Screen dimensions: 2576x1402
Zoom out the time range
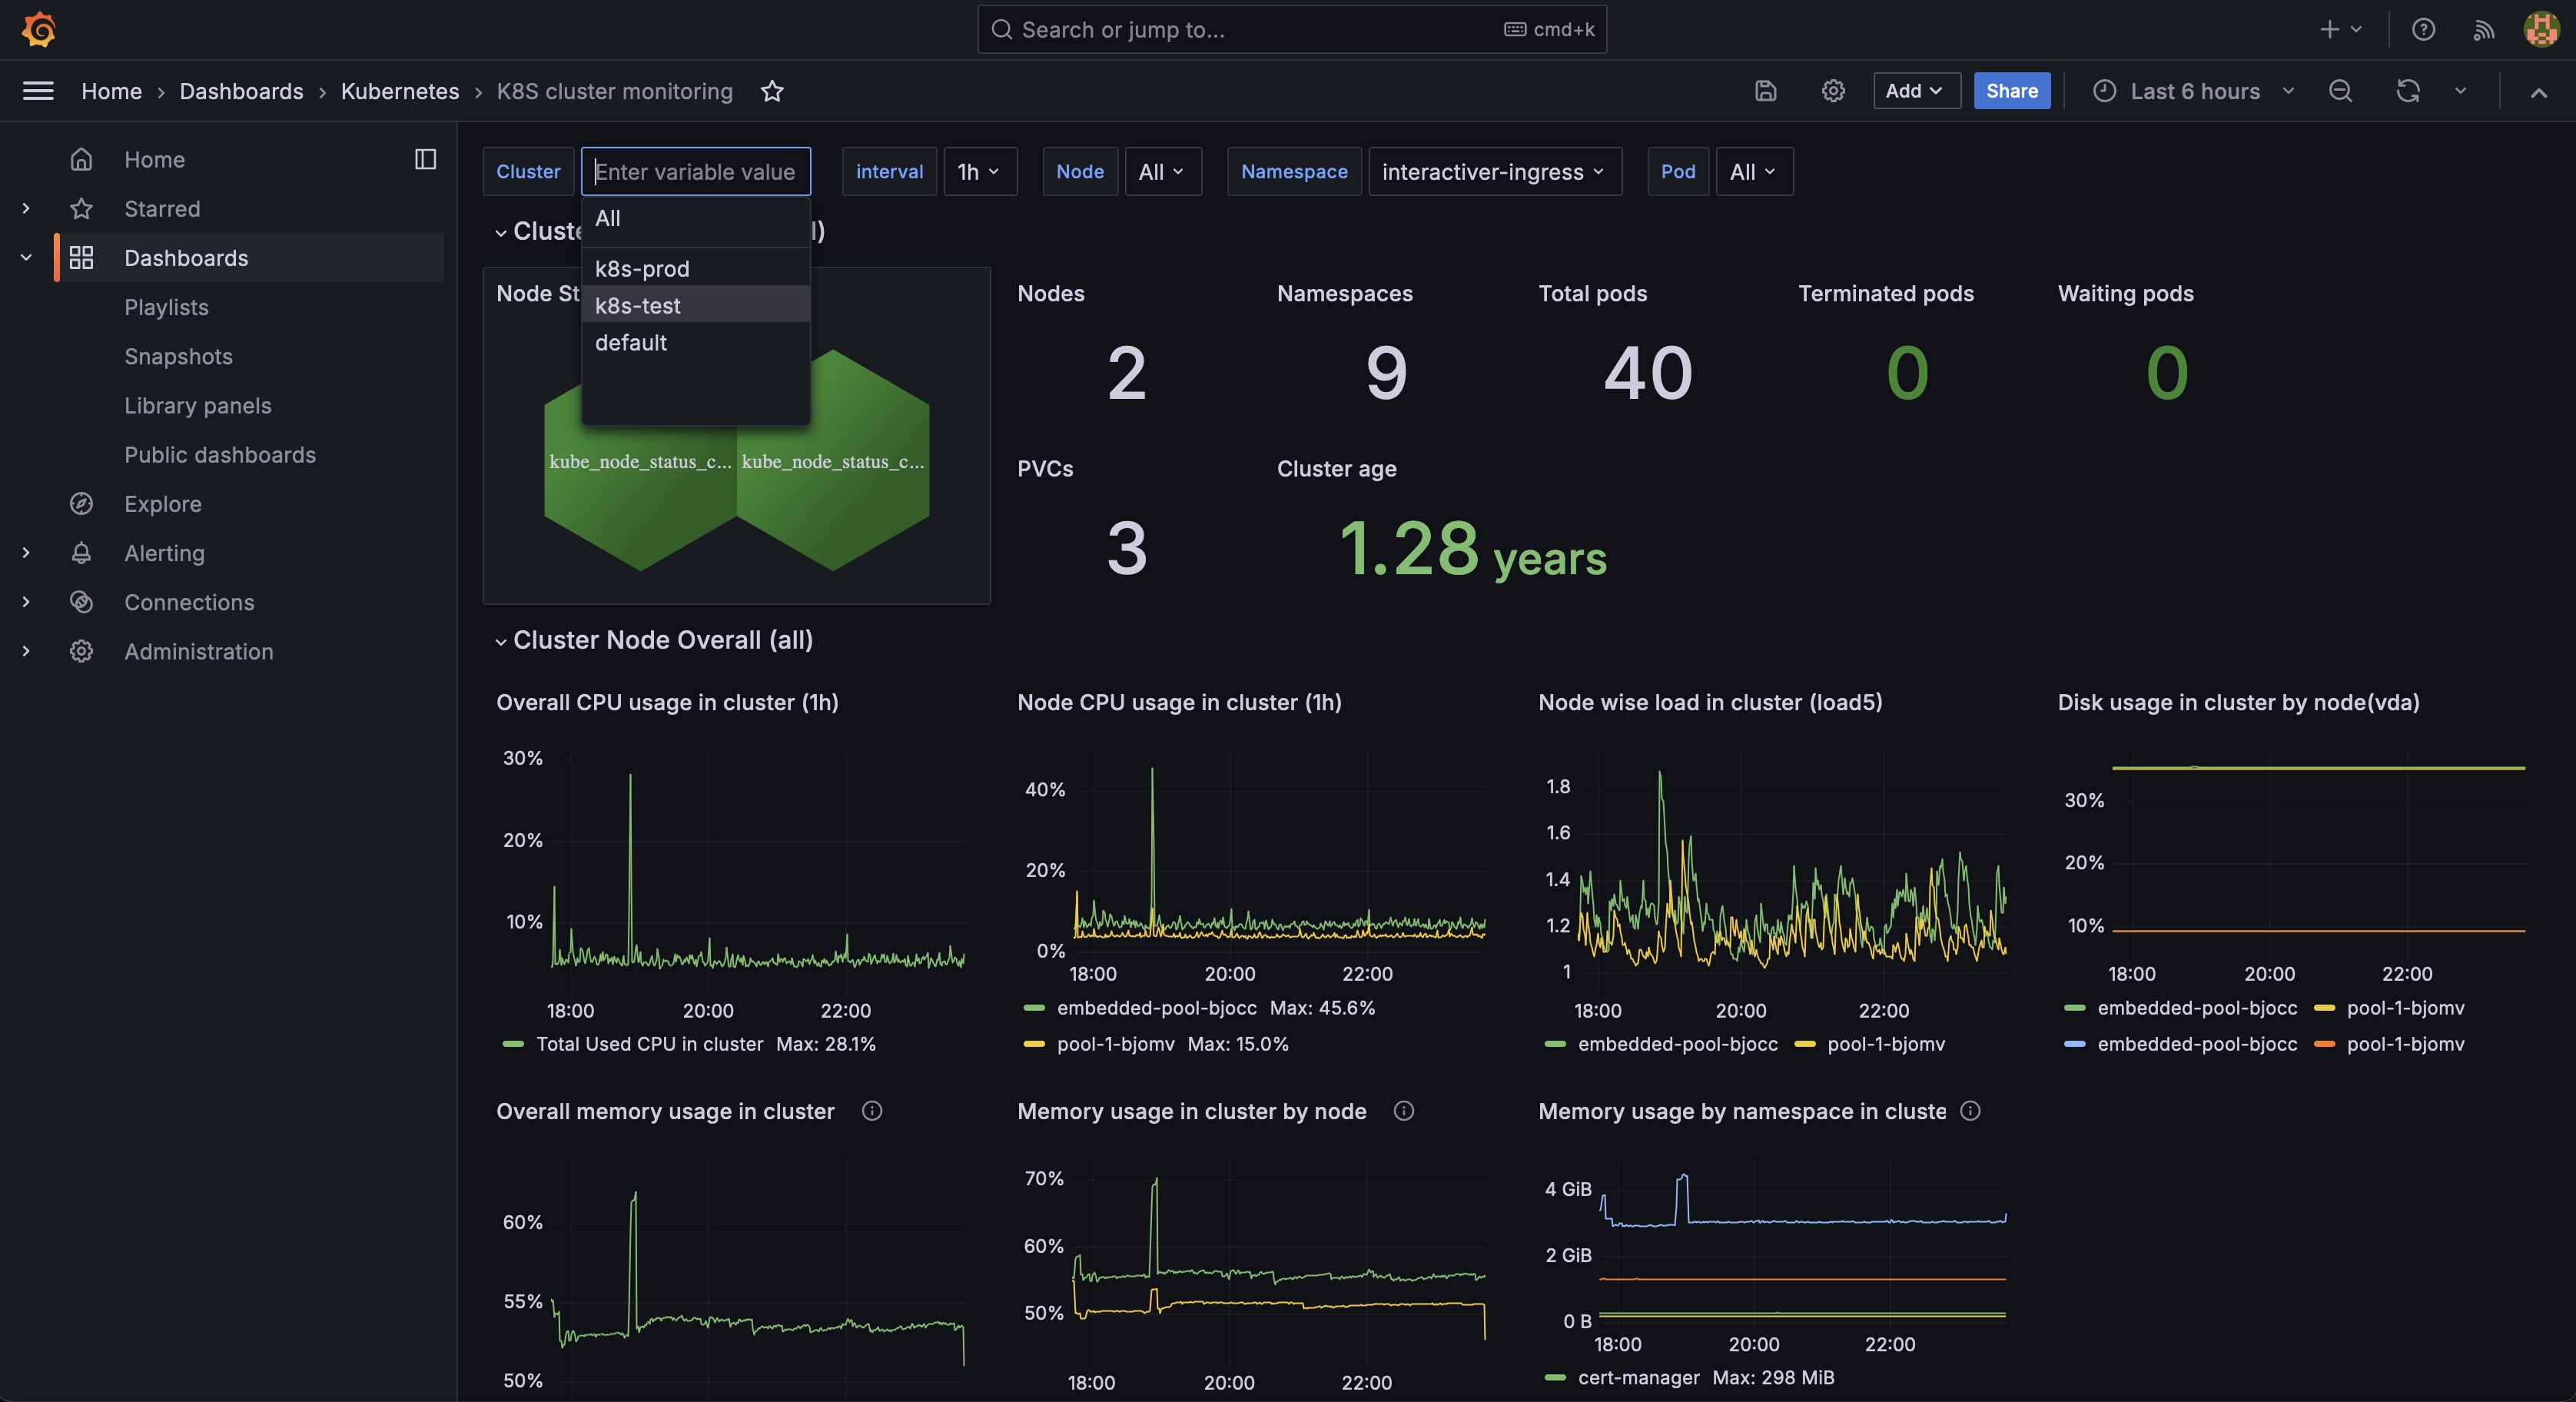click(2340, 91)
